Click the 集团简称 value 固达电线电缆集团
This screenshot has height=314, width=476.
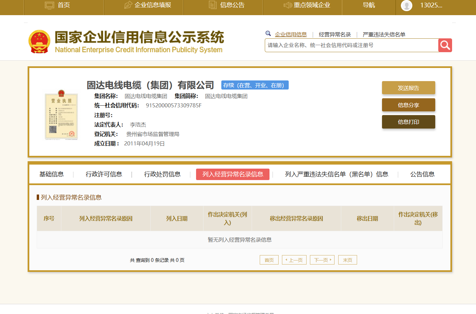pyautogui.click(x=226, y=96)
